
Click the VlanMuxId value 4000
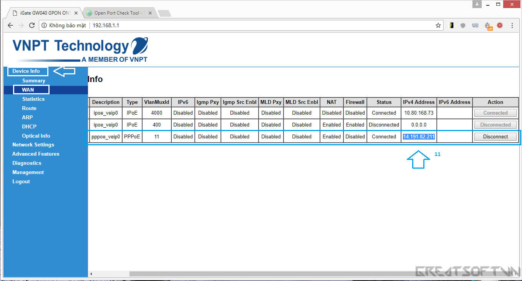[x=157, y=113]
